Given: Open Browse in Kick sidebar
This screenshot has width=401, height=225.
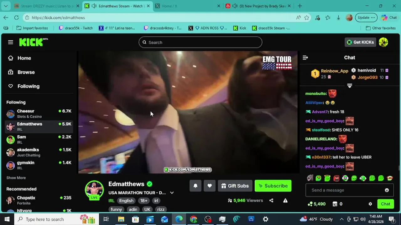Looking at the screenshot, I should pyautogui.click(x=21, y=72).
